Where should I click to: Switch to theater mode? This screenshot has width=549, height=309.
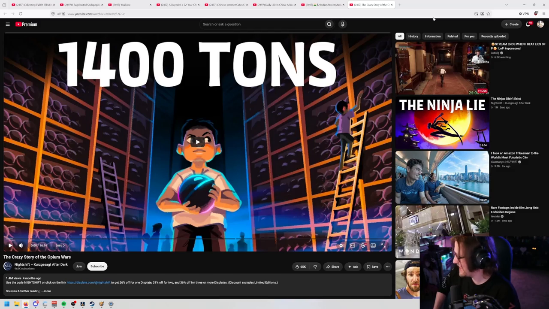pyautogui.click(x=373, y=245)
